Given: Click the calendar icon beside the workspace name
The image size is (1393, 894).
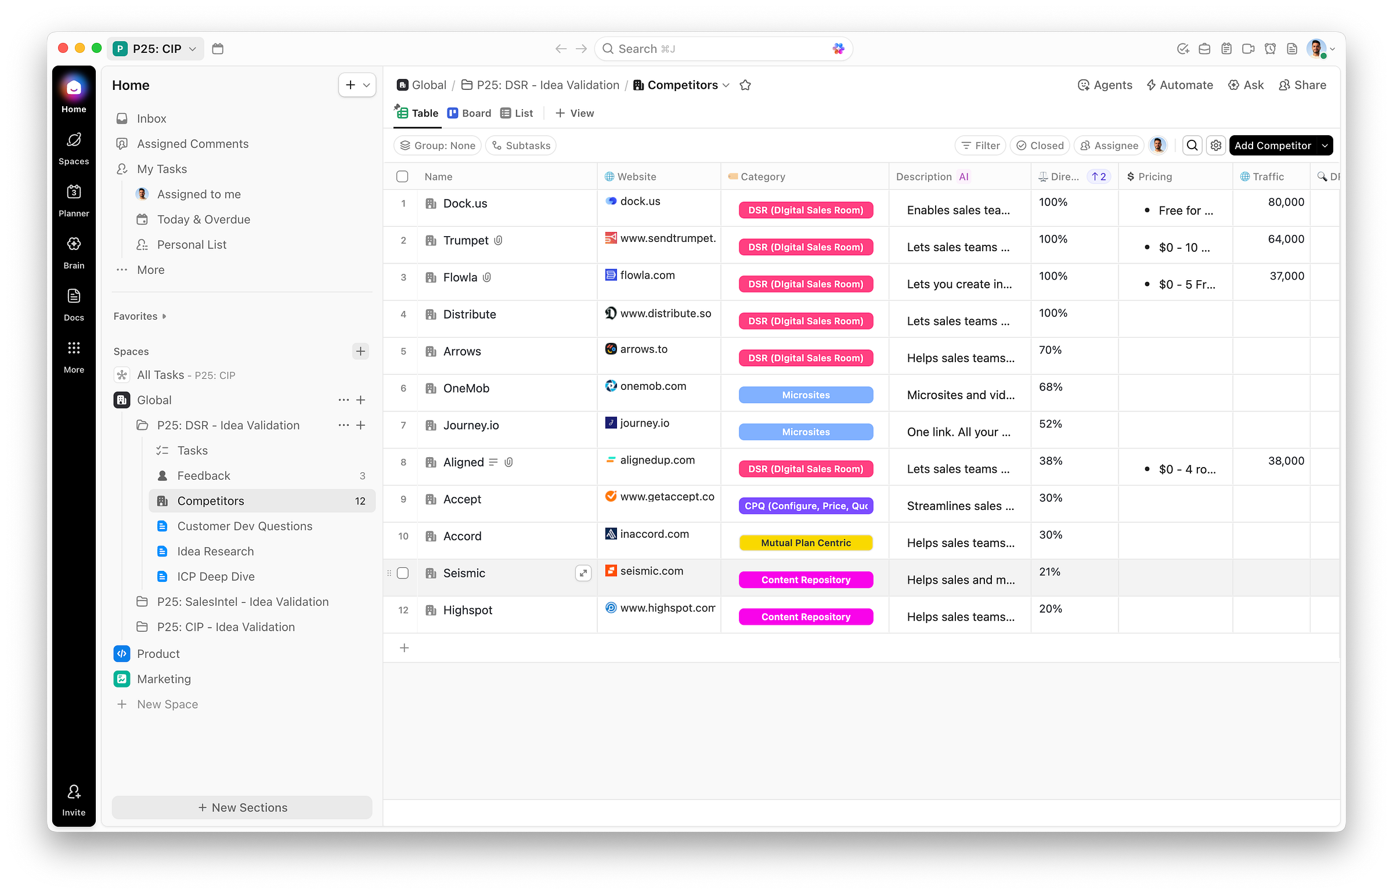Looking at the screenshot, I should 218,49.
